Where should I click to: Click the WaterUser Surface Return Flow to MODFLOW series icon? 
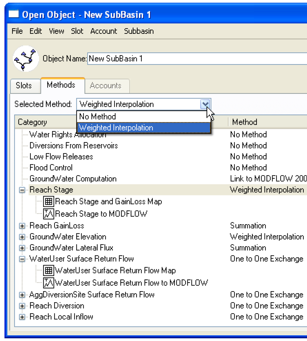pyautogui.click(x=48, y=283)
